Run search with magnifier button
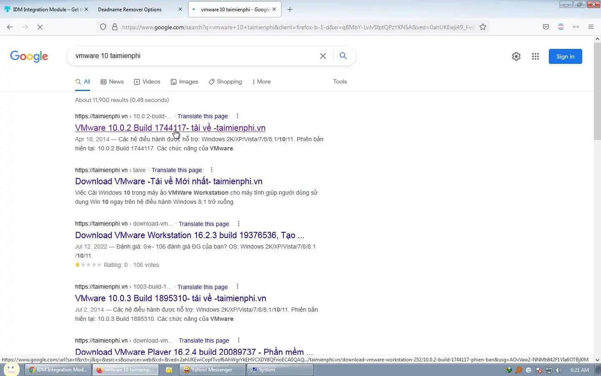 click(x=343, y=56)
